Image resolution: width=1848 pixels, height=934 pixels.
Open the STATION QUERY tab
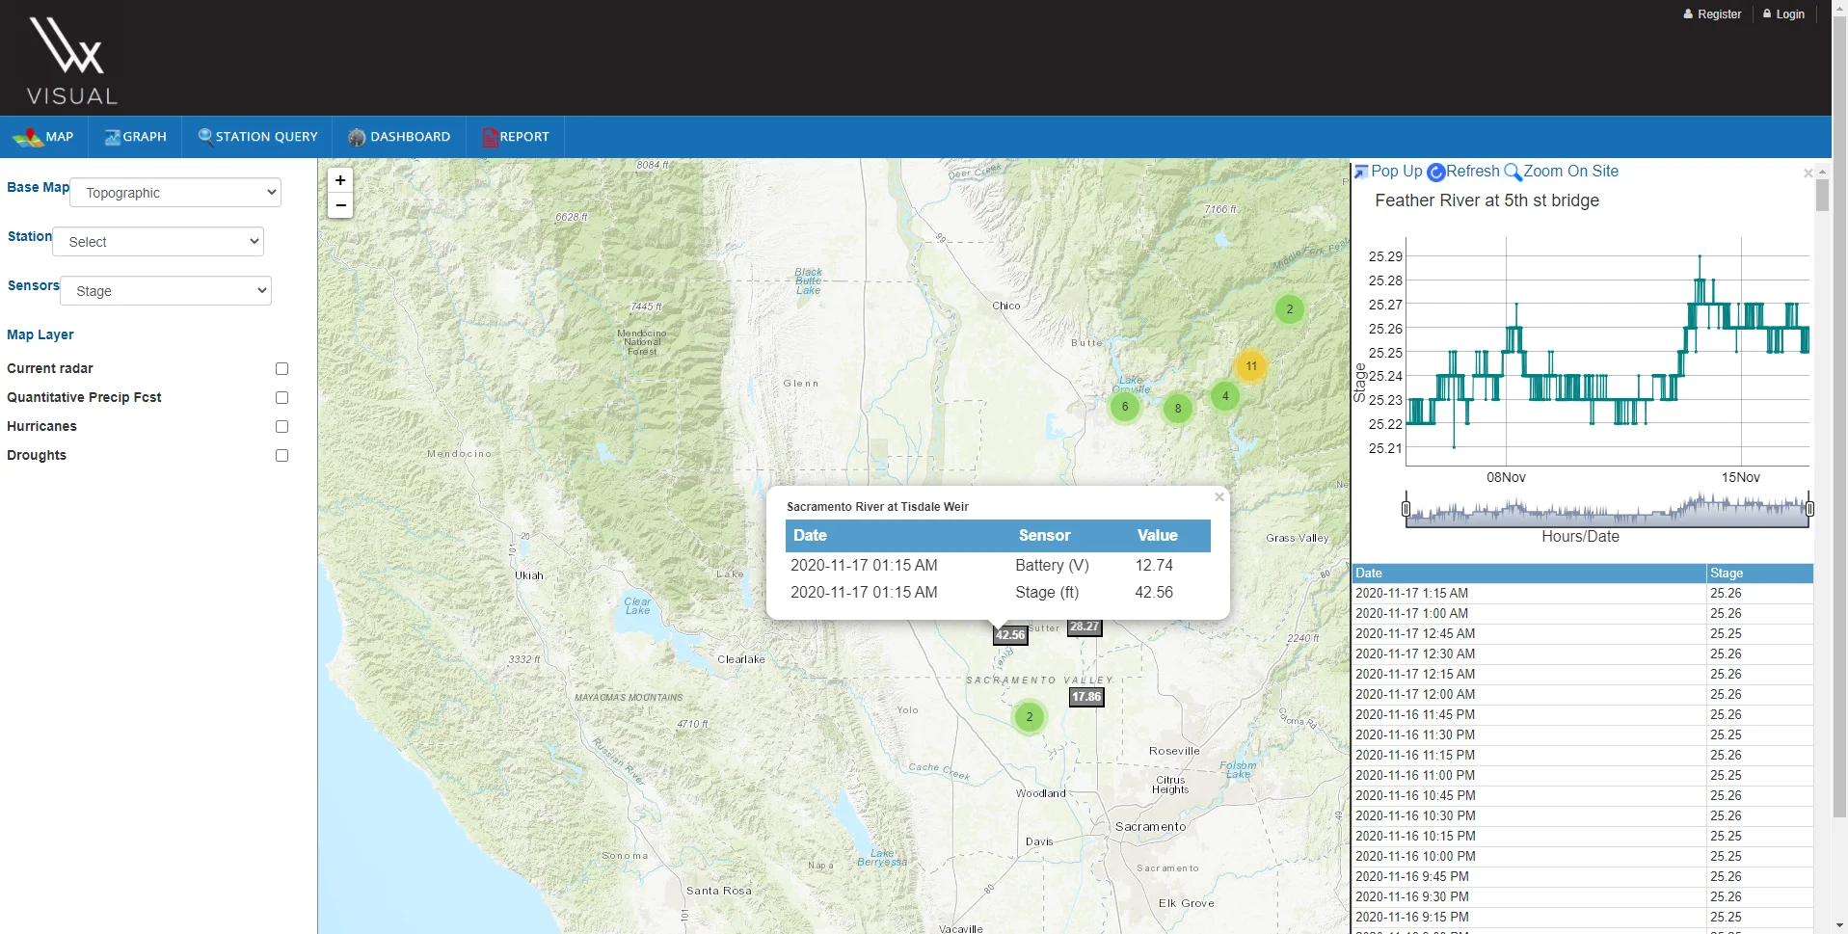pyautogui.click(x=257, y=137)
